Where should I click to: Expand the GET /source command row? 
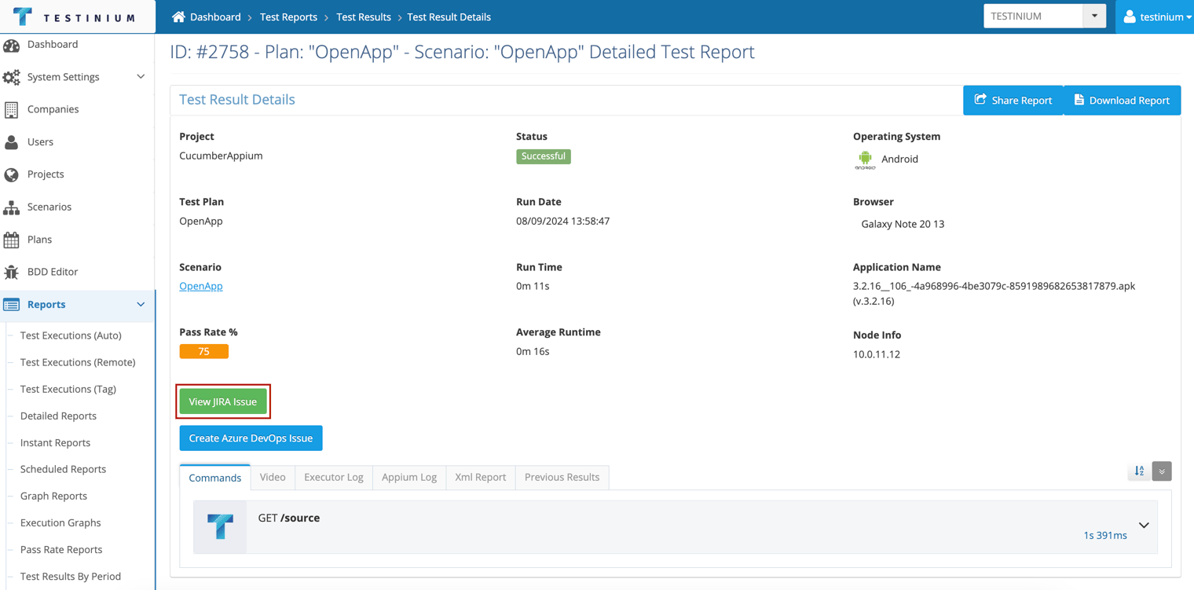coord(676,526)
